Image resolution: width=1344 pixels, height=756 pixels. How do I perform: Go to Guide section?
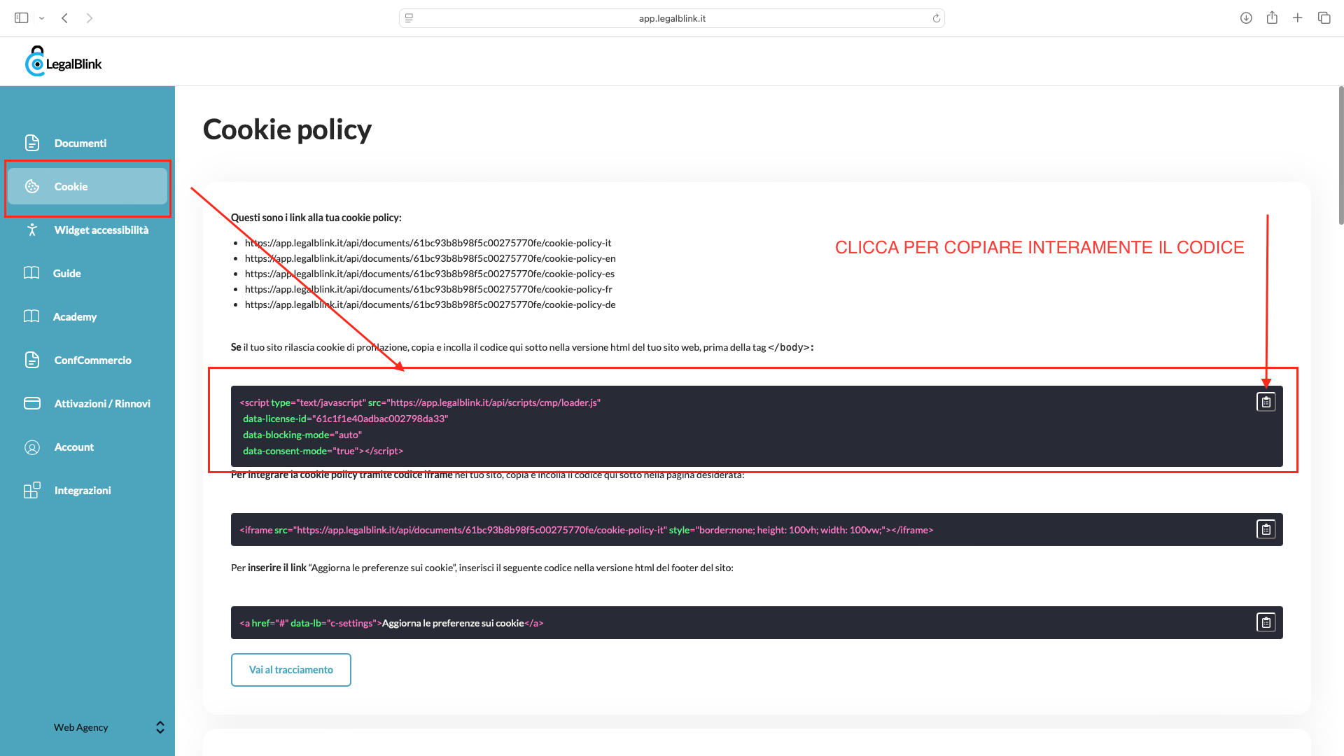tap(87, 273)
